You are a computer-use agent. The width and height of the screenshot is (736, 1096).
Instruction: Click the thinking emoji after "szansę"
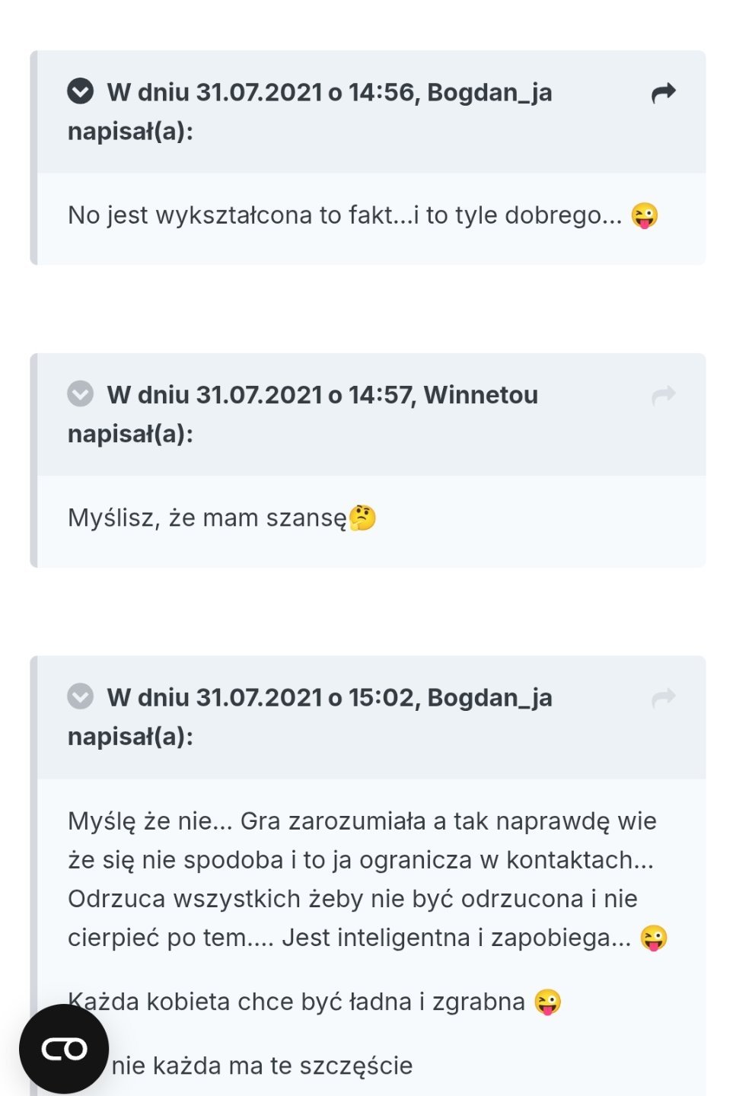[362, 518]
